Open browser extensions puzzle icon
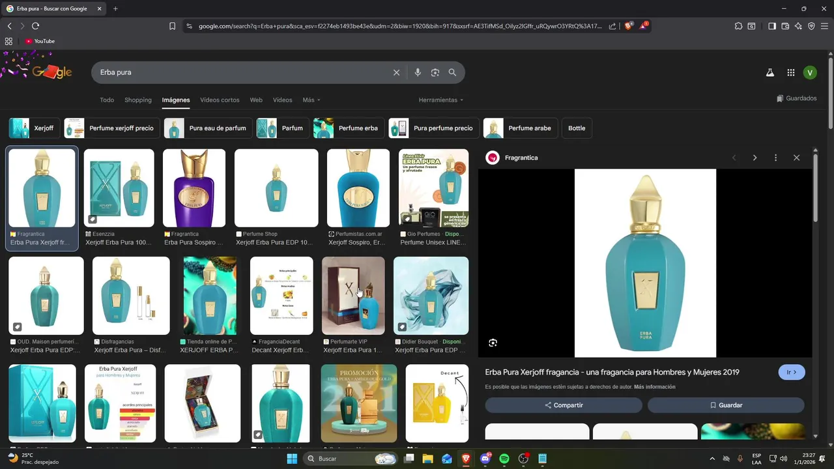Image resolution: width=834 pixels, height=469 pixels. 738,26
